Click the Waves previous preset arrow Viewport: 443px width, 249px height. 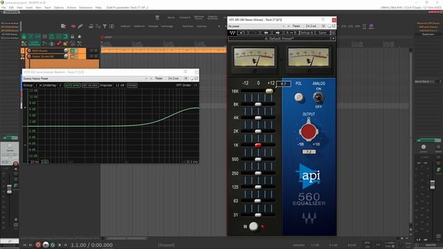coord(266,33)
